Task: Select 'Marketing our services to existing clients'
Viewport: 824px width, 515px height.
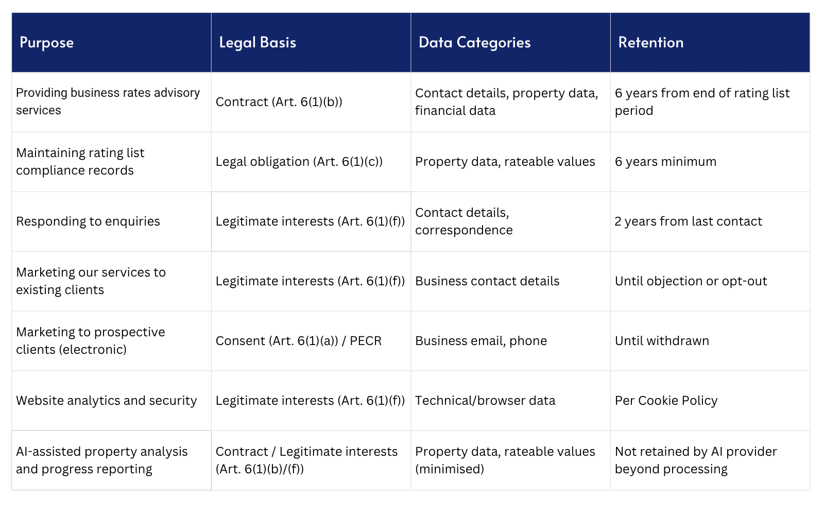Action: coord(111,281)
